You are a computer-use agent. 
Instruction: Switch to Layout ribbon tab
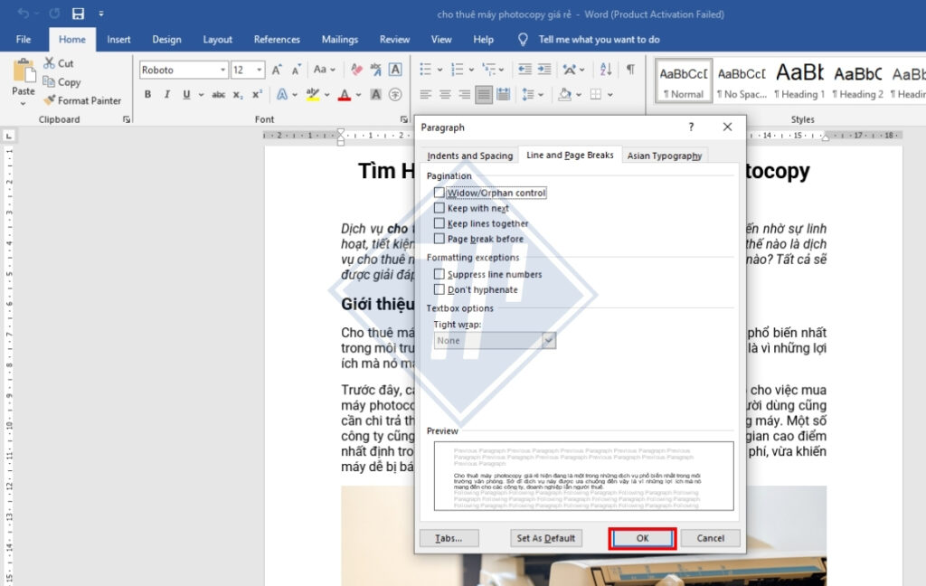click(x=217, y=39)
